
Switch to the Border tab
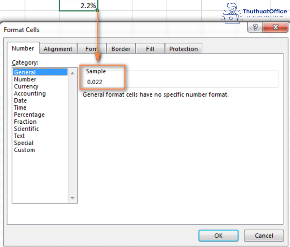click(x=121, y=48)
